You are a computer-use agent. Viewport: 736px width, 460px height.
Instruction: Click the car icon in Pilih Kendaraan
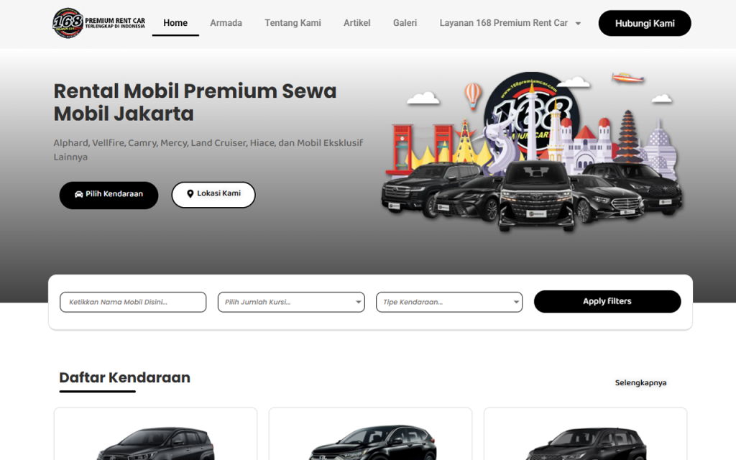(79, 194)
